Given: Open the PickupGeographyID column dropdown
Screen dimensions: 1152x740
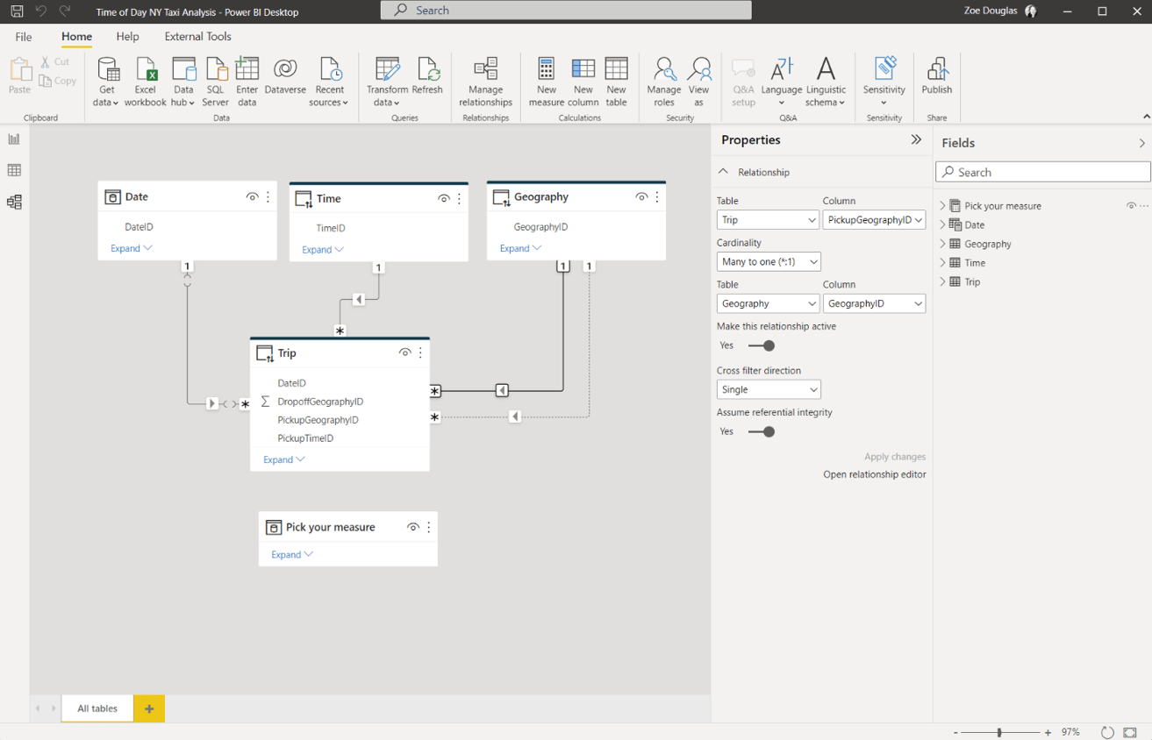Looking at the screenshot, I should coord(874,220).
